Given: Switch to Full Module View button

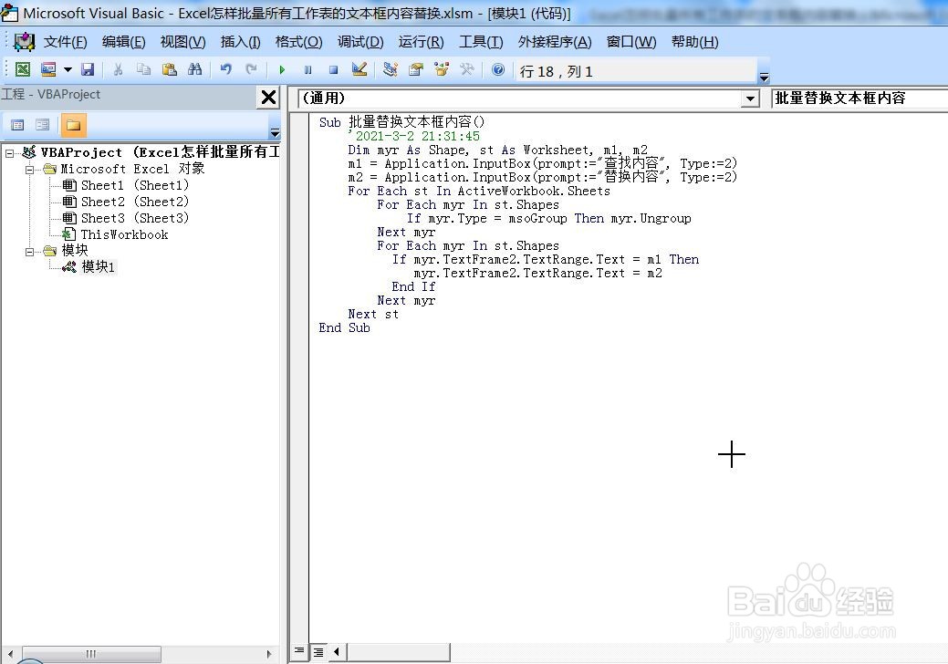Looking at the screenshot, I should click(x=318, y=652).
